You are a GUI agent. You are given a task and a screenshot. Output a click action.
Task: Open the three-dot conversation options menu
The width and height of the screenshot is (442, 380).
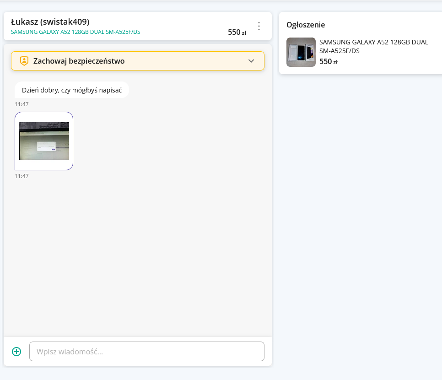point(259,26)
